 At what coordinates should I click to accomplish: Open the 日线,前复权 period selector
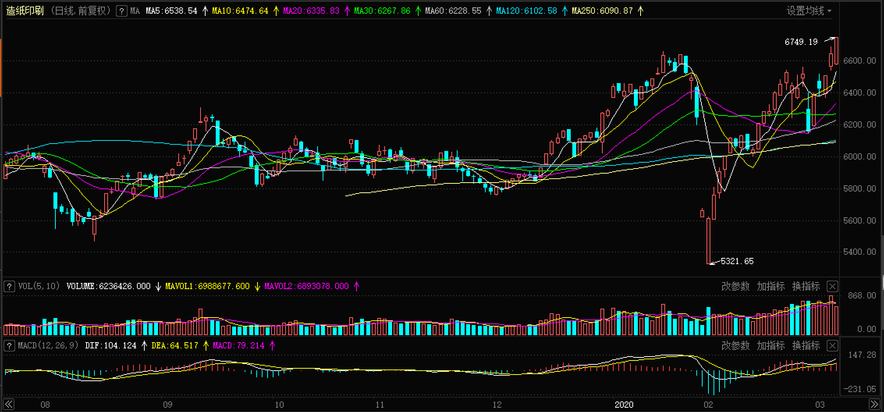click(x=81, y=11)
